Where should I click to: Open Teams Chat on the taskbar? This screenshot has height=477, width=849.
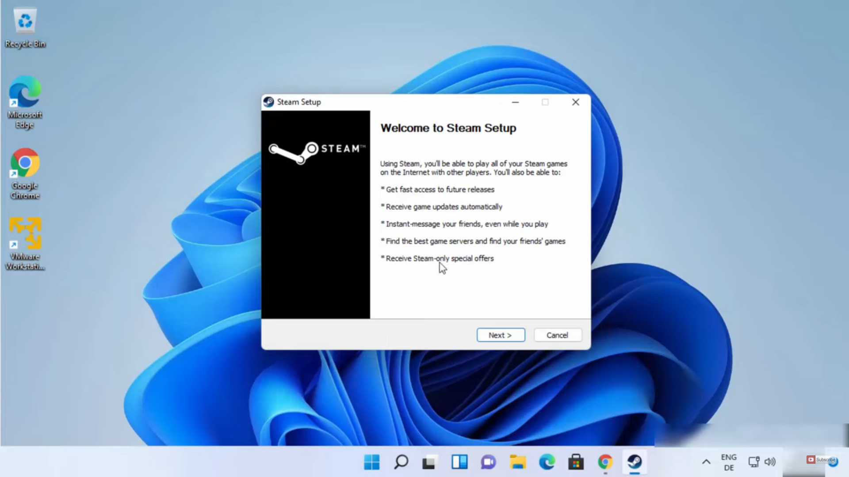tap(489, 462)
